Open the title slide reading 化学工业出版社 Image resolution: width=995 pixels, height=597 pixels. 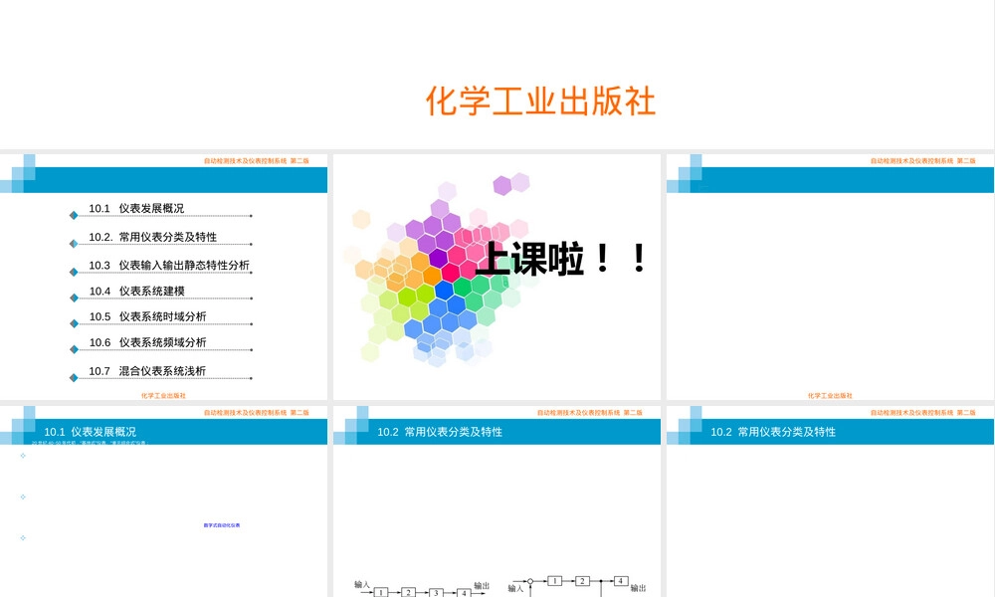497,75
